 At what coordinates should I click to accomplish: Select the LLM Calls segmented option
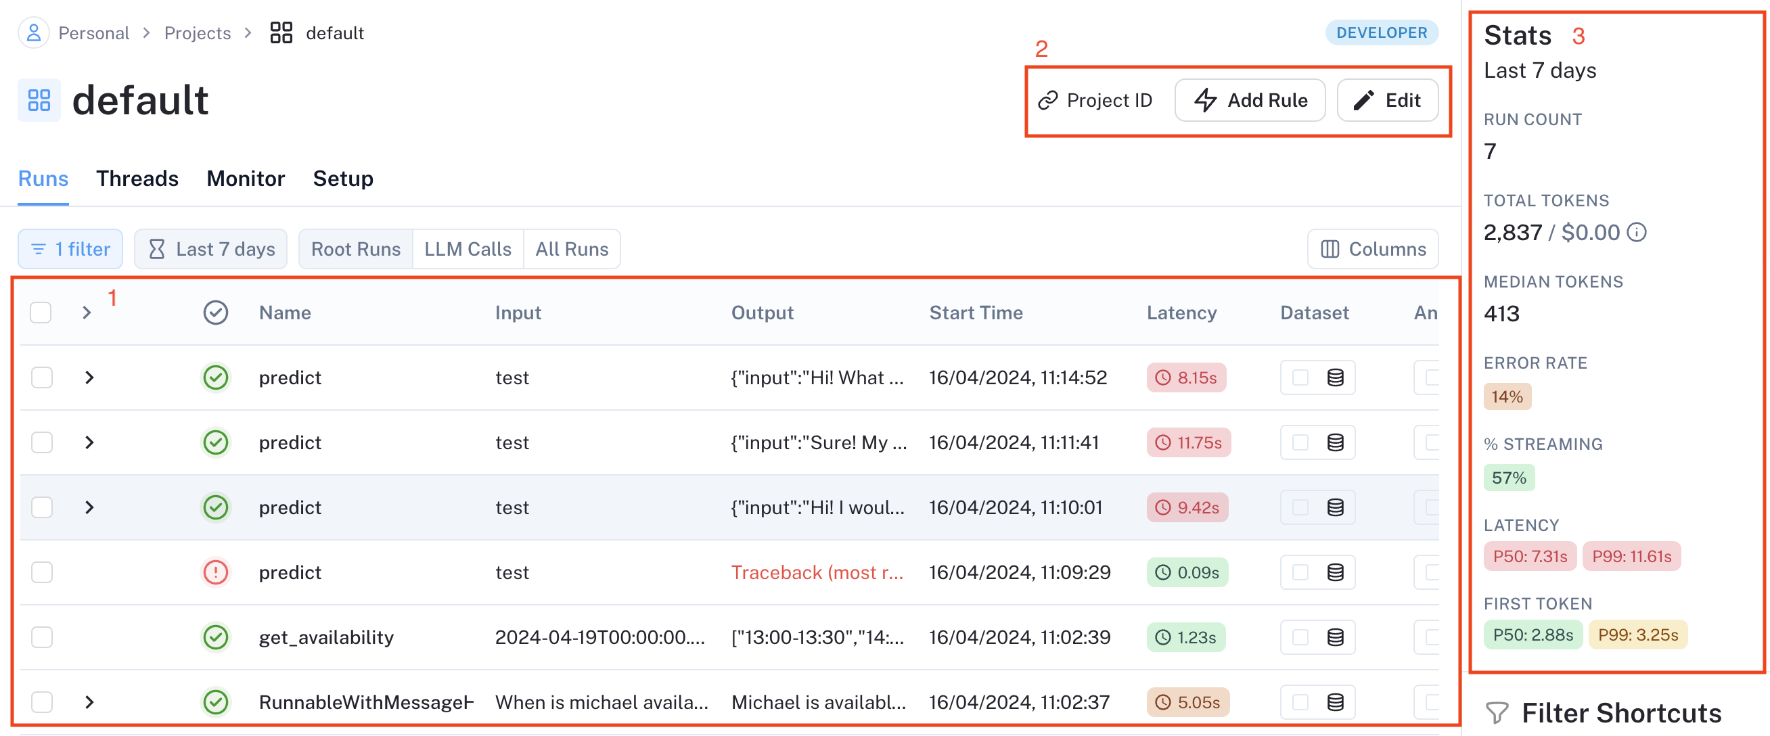click(468, 249)
